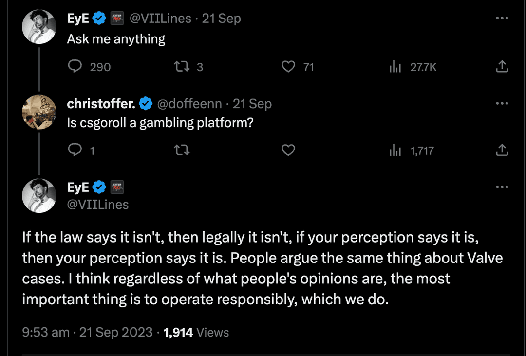526x356 pixels.
Task: Share christoffer's tweet via share icon
Action: coord(502,151)
